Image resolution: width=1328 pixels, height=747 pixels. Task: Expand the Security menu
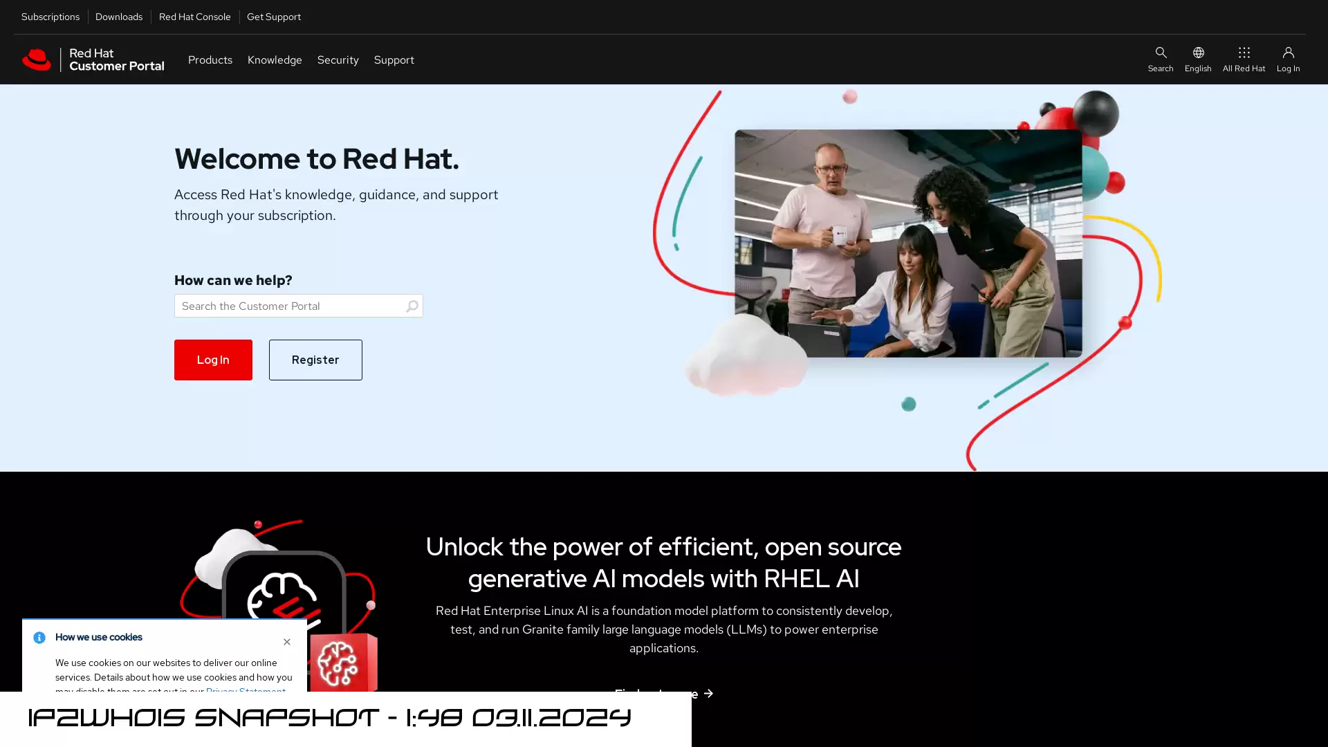point(338,59)
